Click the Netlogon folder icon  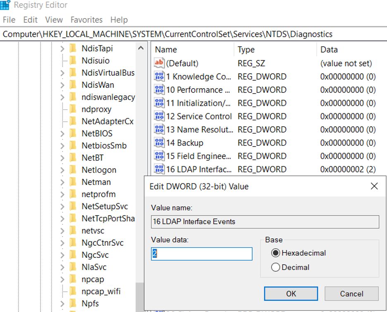[x=73, y=170]
